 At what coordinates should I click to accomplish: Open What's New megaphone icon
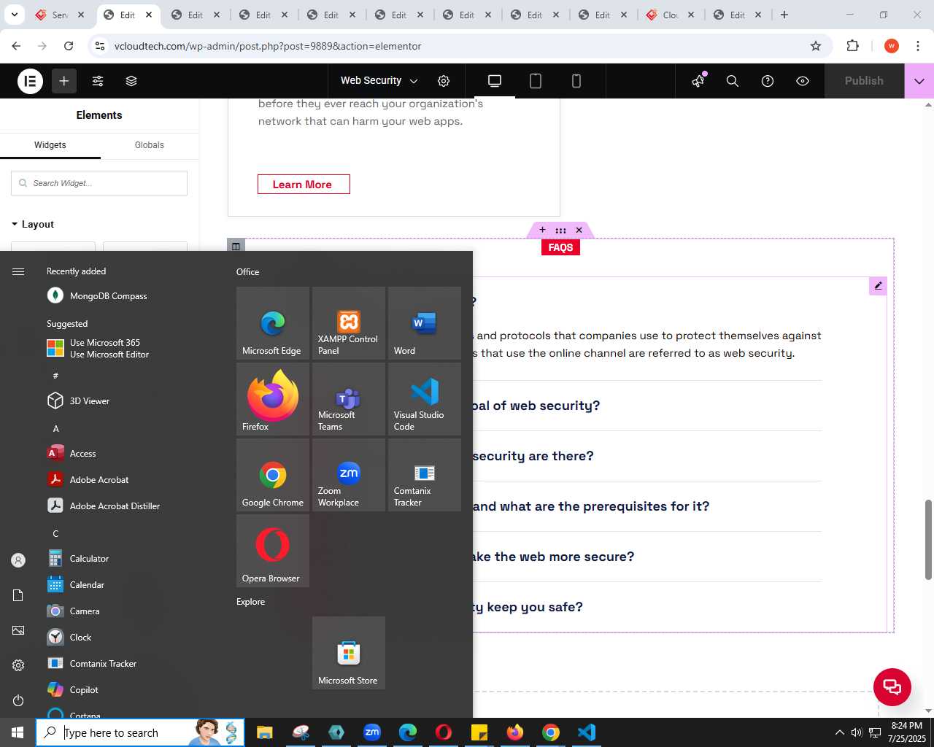699,80
